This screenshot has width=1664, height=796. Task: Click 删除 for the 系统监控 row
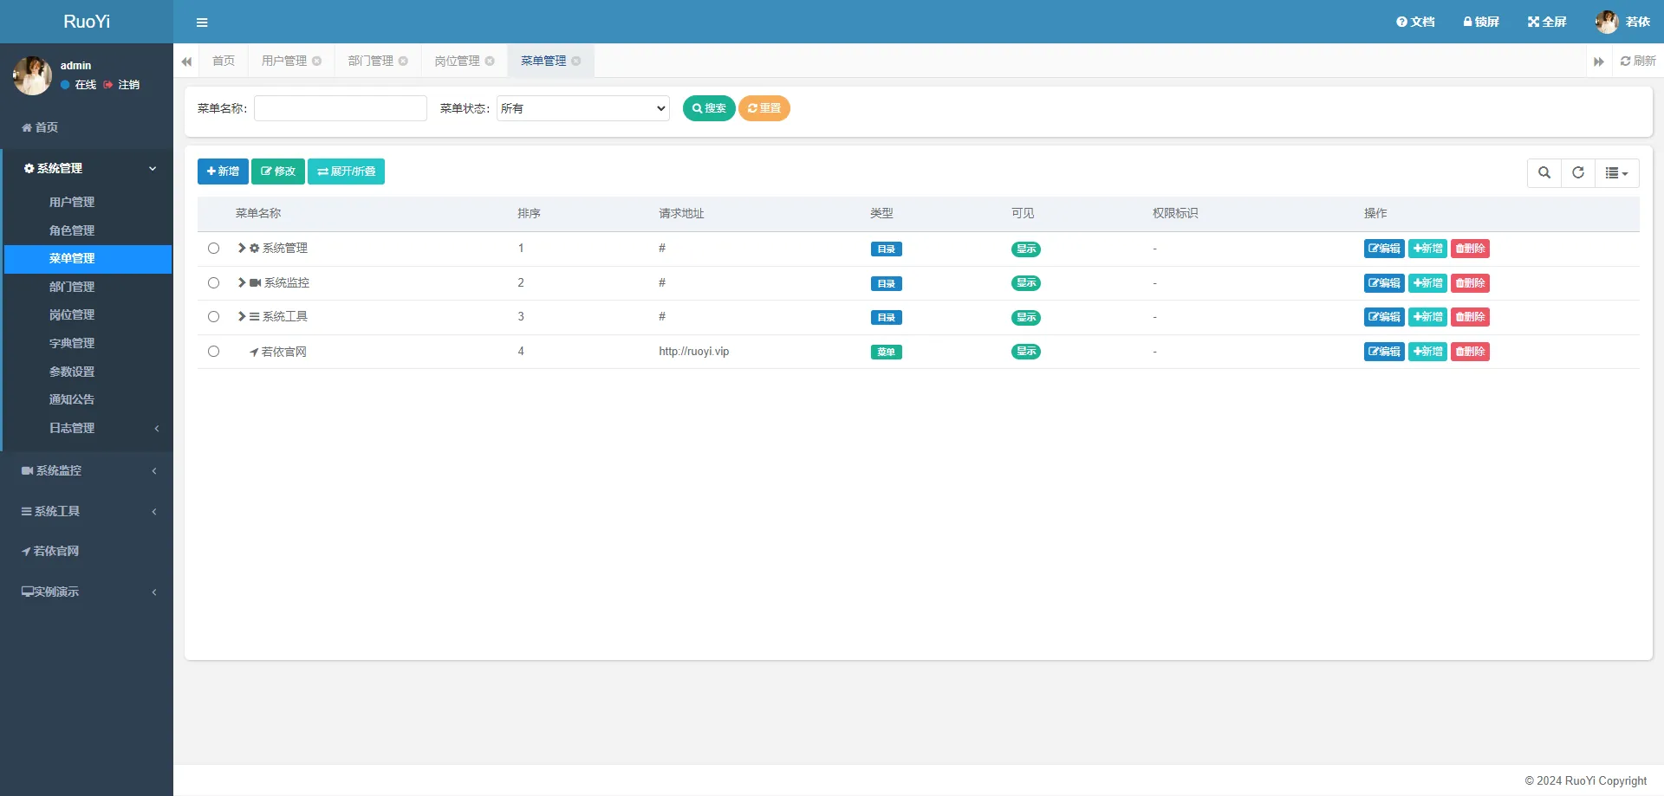[1470, 283]
